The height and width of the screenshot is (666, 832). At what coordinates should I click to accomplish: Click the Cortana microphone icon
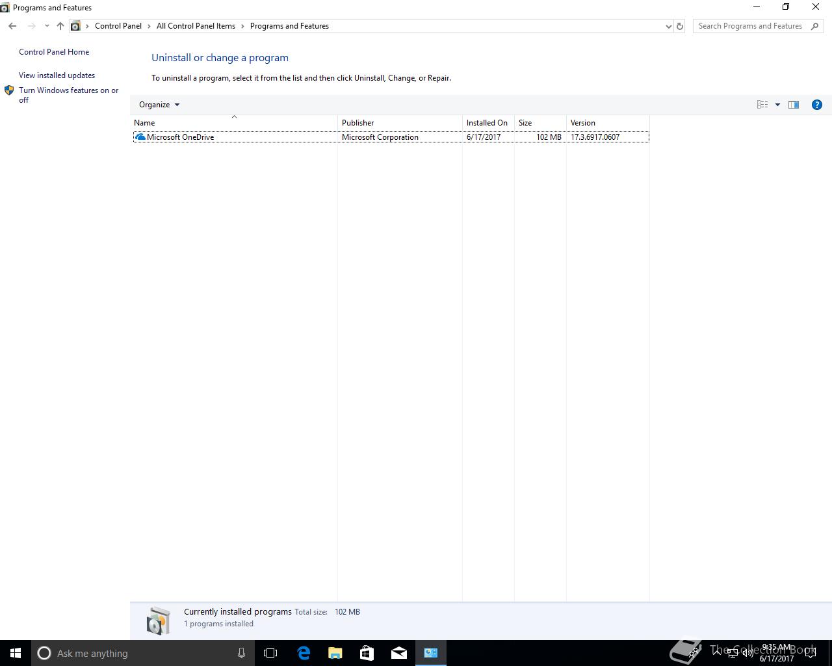click(241, 653)
